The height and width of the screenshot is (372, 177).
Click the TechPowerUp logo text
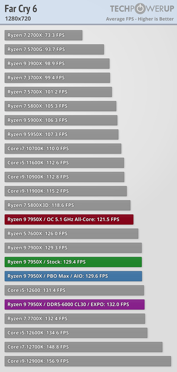click(142, 9)
